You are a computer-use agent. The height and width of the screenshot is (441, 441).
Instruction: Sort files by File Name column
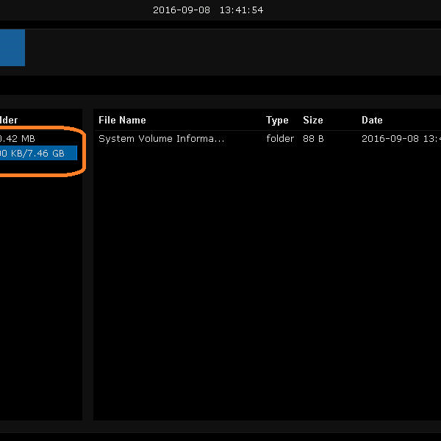pyautogui.click(x=122, y=120)
